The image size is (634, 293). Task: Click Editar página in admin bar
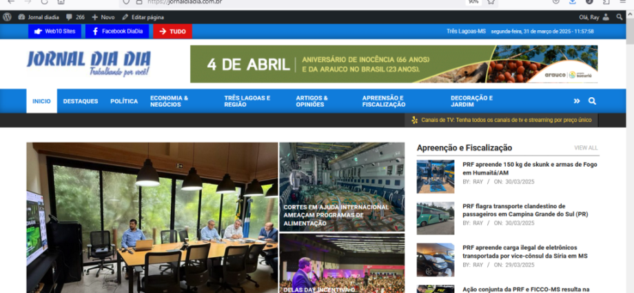coord(143,17)
